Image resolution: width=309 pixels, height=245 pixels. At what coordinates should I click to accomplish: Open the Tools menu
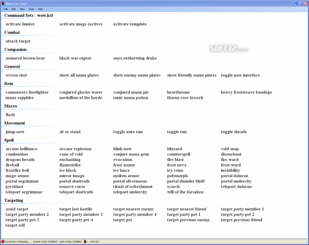click(x=31, y=9)
